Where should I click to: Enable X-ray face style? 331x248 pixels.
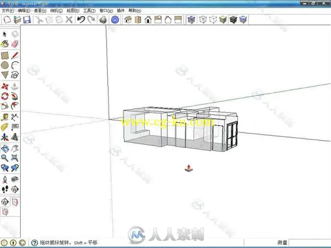tap(191, 20)
